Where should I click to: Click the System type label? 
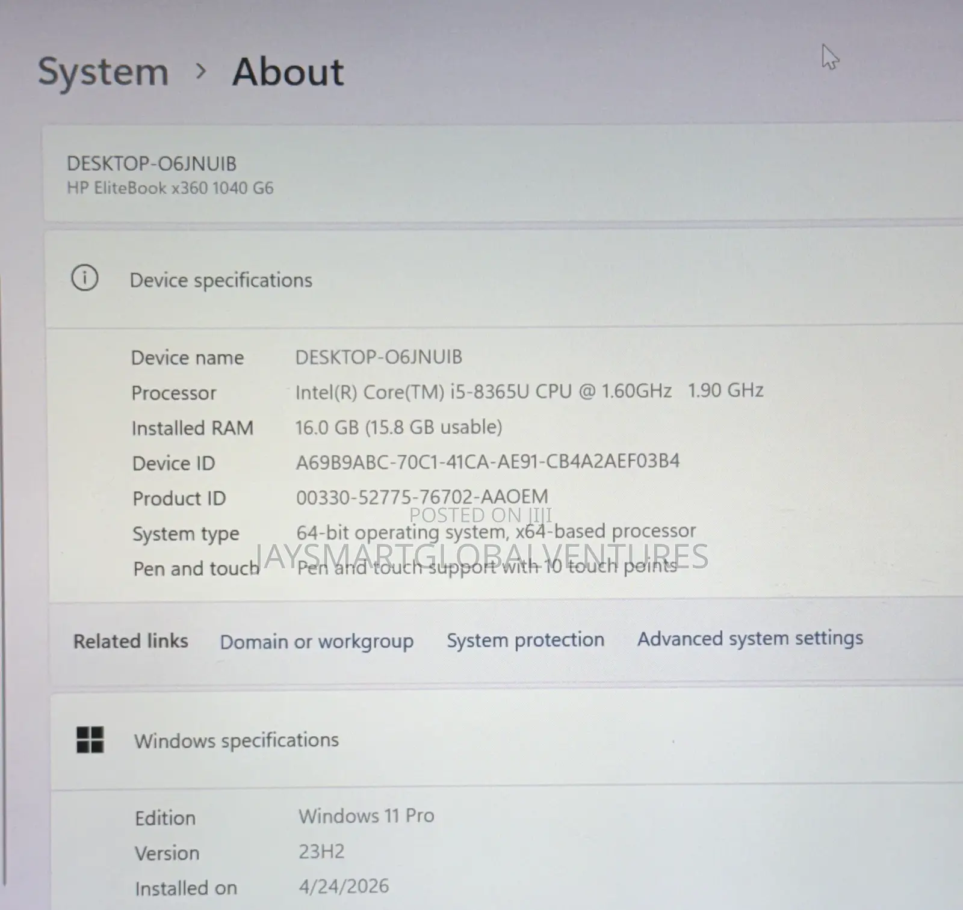click(x=186, y=534)
